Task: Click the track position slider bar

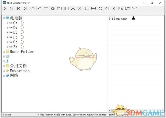Action: [57, 13]
